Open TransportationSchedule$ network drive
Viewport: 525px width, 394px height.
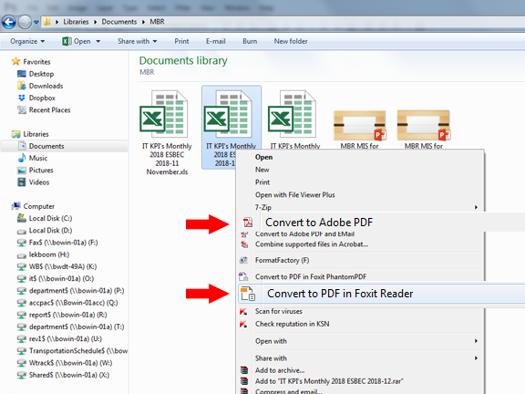72,351
